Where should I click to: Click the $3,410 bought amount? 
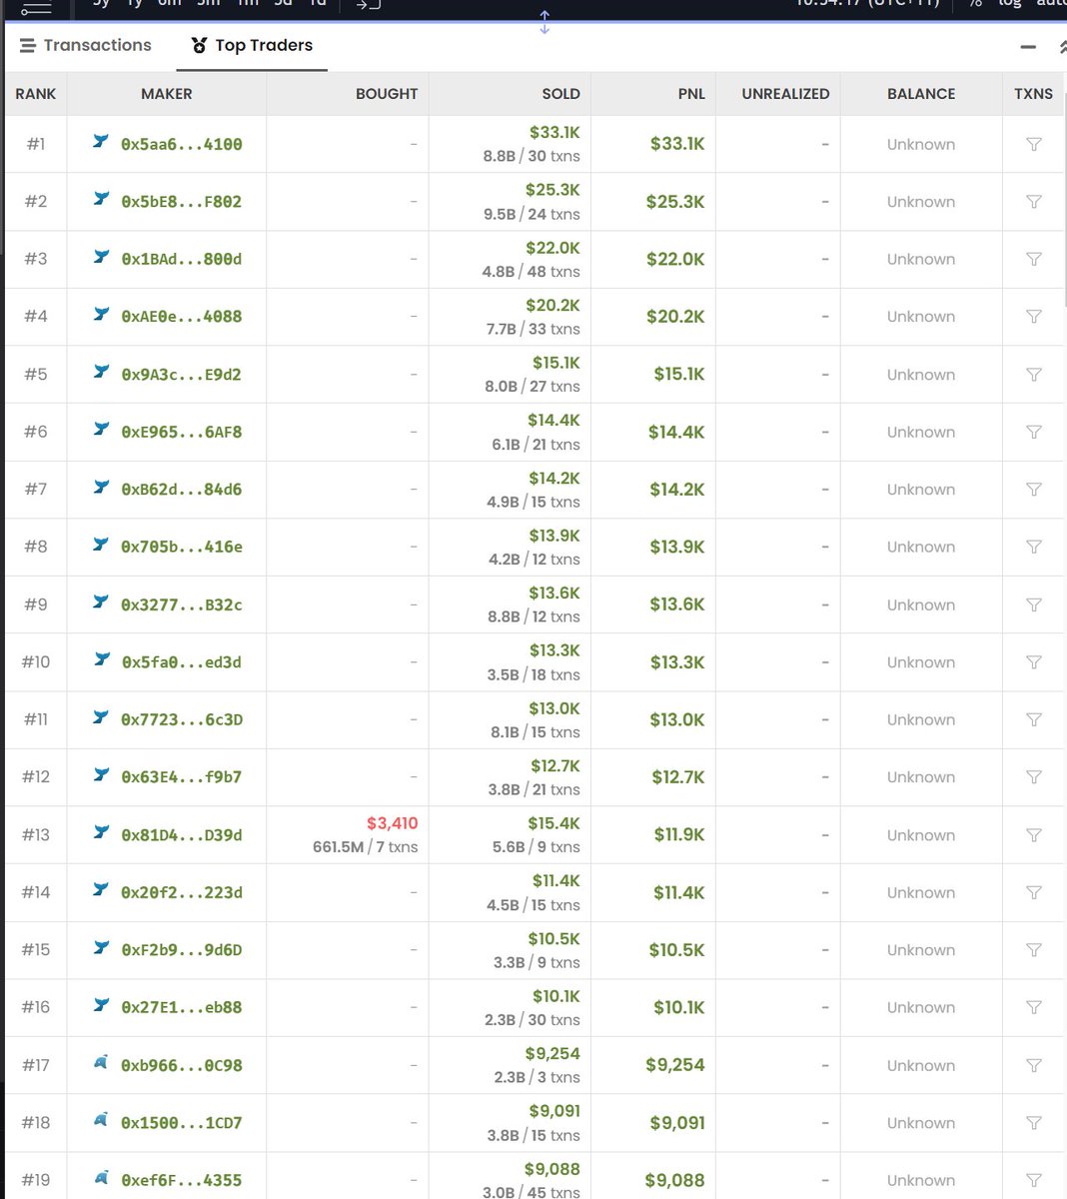392,823
